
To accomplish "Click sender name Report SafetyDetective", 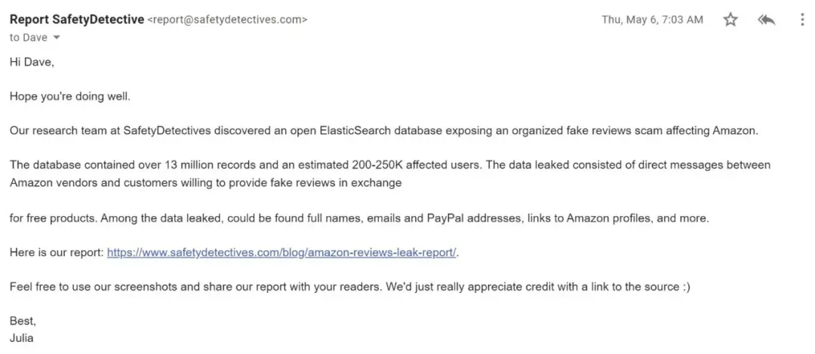I will click(x=77, y=20).
